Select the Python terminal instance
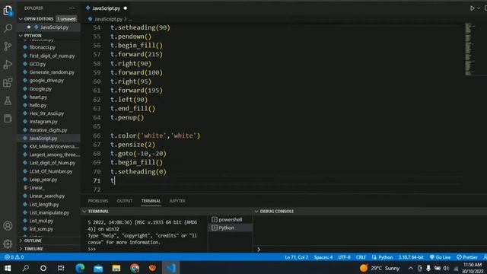Screen dimensions: 487x274 [230, 228]
